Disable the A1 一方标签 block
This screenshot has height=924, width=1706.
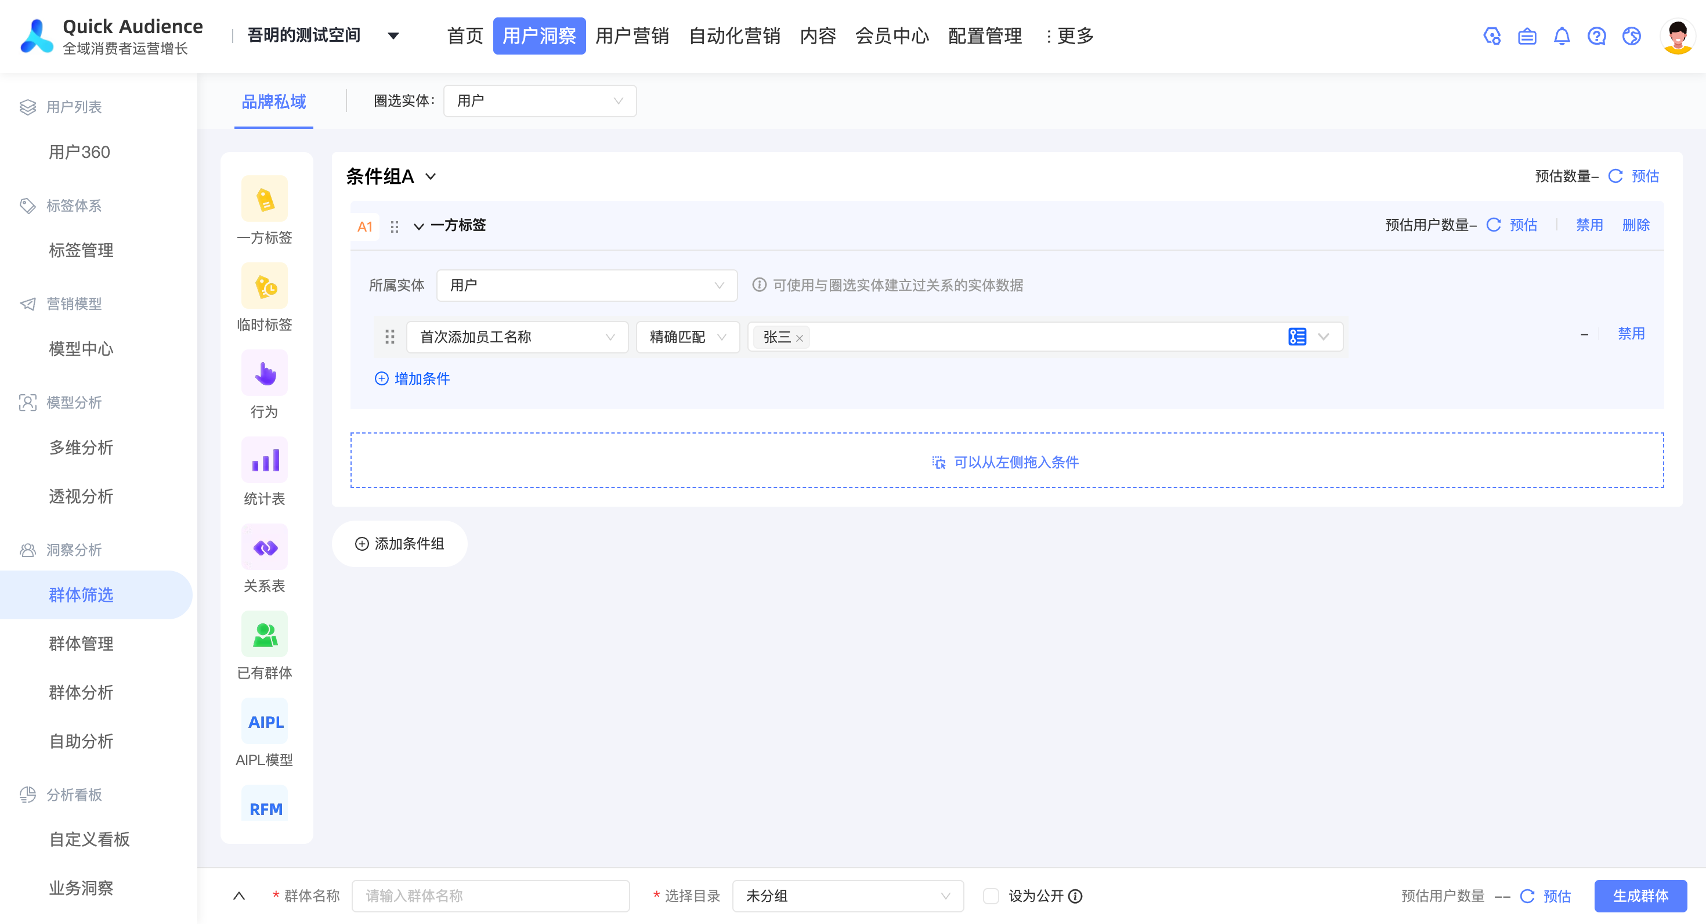[1589, 225]
